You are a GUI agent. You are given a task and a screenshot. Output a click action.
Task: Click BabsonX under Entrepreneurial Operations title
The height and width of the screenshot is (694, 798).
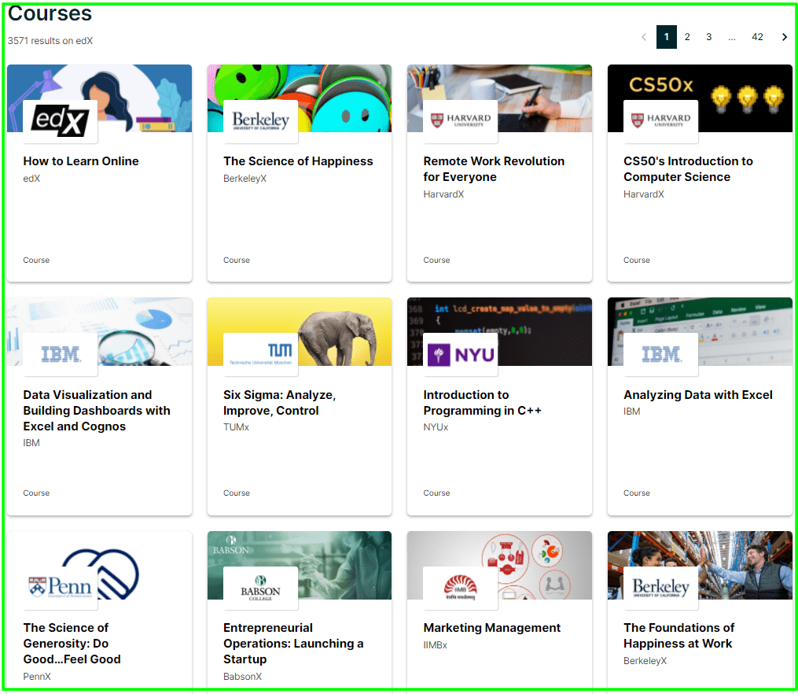pyautogui.click(x=243, y=677)
